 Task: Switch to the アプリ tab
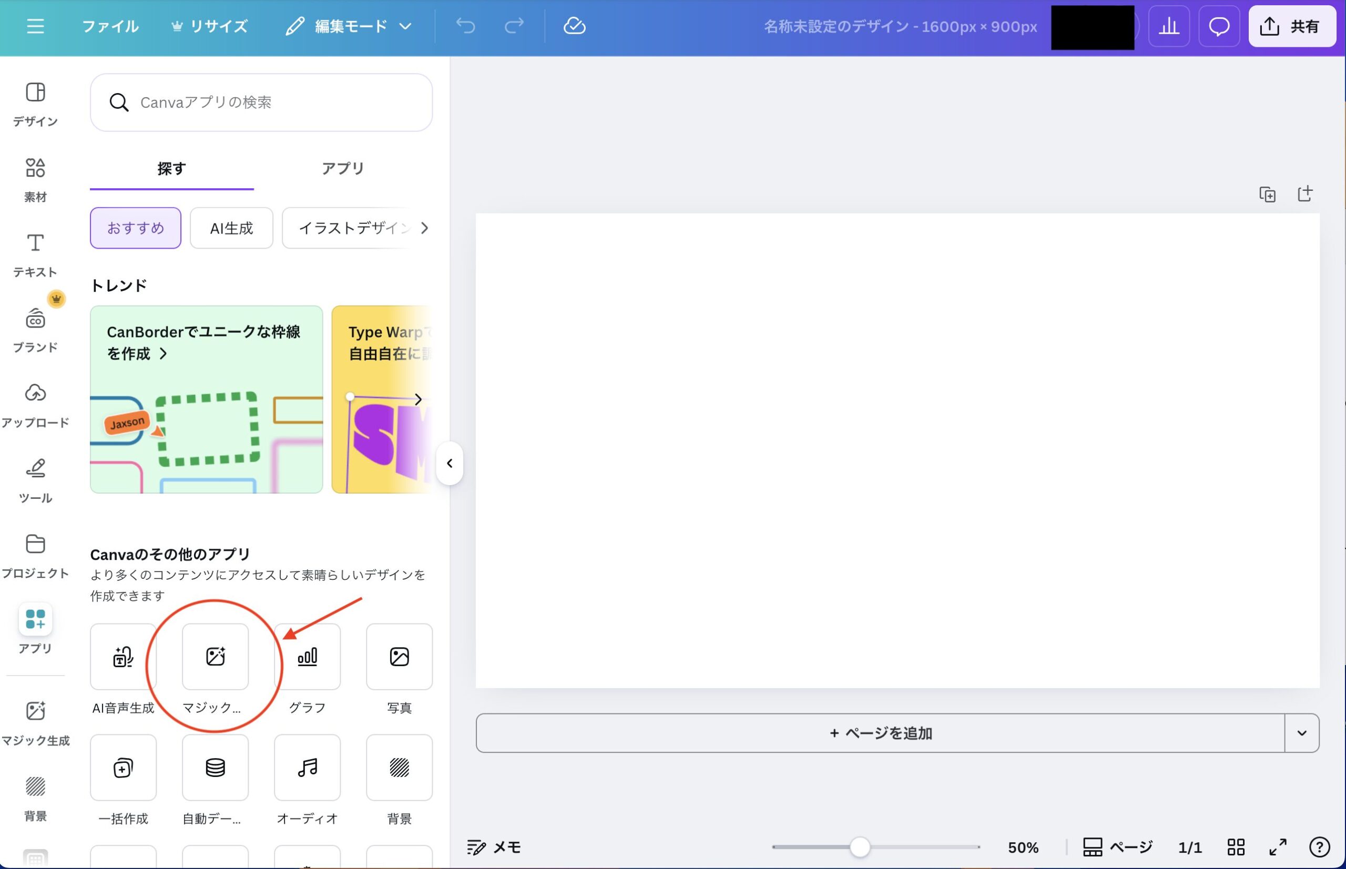pos(343,168)
